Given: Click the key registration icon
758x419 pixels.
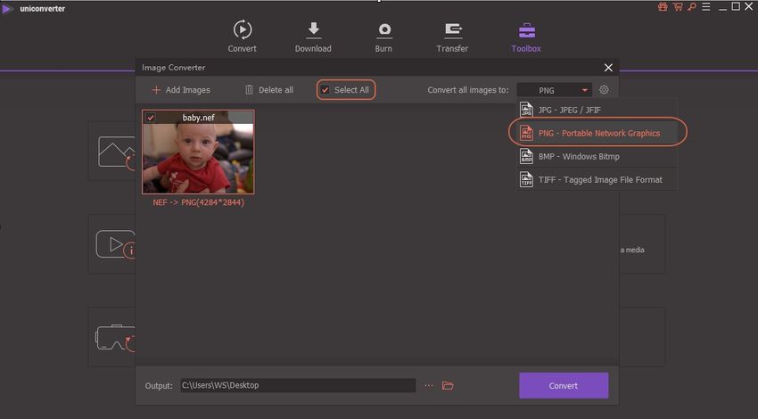Looking at the screenshot, I should coord(691,7).
